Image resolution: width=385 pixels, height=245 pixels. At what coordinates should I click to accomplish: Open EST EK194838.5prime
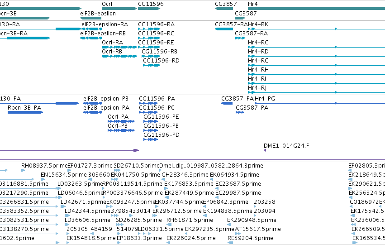pyautogui.click(x=228, y=211)
